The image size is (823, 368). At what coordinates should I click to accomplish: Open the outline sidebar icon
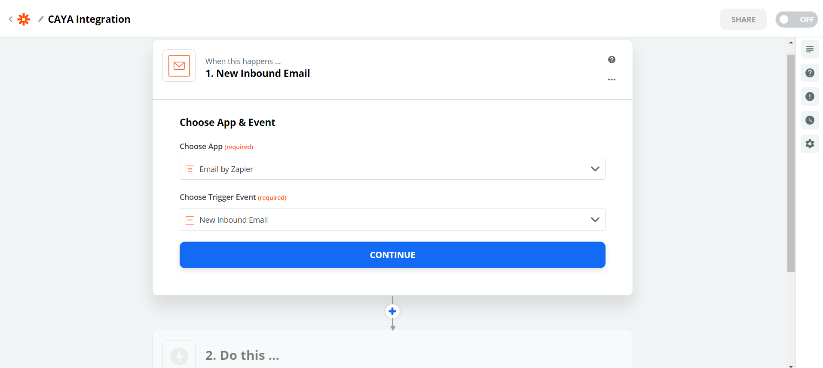[810, 49]
